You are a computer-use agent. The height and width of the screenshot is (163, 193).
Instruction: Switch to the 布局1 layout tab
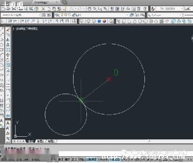40,141
